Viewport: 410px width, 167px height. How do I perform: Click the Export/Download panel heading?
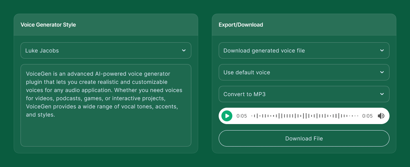point(241,25)
